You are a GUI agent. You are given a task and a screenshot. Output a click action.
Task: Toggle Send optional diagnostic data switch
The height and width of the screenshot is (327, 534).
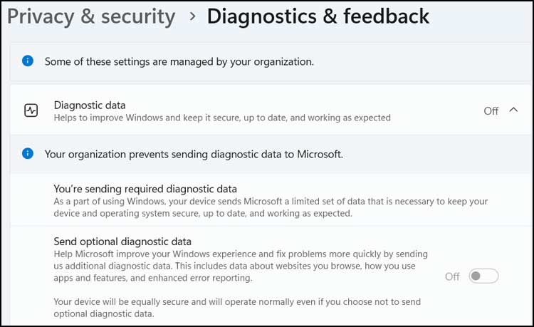pyautogui.click(x=483, y=276)
